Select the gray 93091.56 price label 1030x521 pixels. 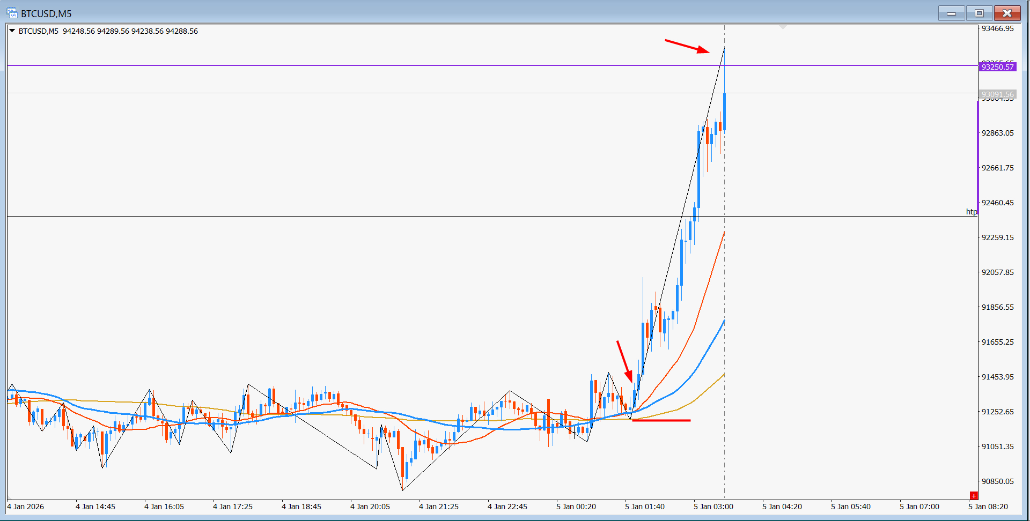pos(998,94)
